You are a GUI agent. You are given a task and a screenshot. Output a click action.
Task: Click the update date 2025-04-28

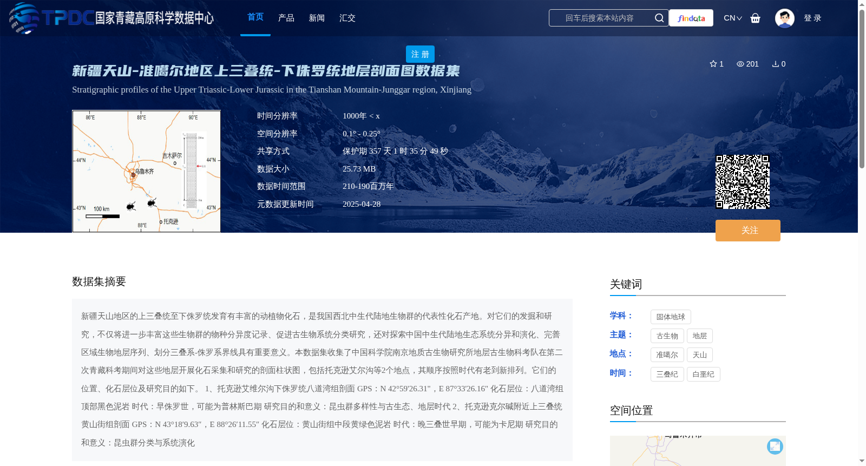[x=362, y=204]
